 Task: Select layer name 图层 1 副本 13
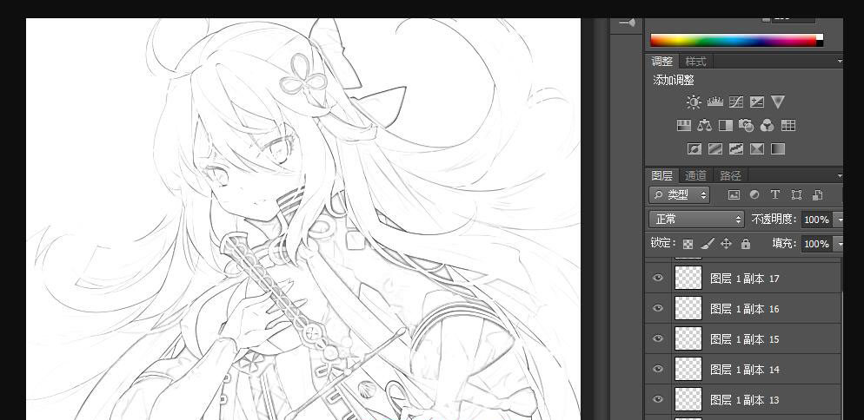coord(744,400)
